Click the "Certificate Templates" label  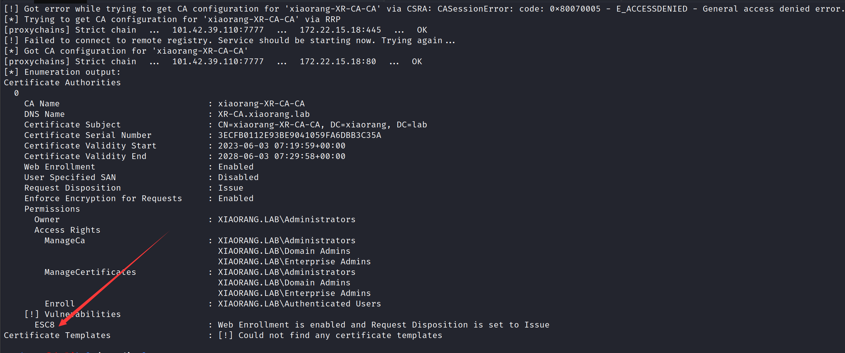[x=57, y=335]
